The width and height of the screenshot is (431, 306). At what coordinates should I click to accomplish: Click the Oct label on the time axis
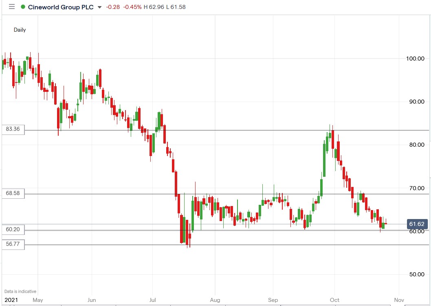(x=334, y=299)
